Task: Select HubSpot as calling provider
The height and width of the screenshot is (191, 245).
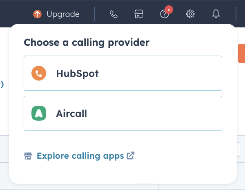Action: coord(123,73)
